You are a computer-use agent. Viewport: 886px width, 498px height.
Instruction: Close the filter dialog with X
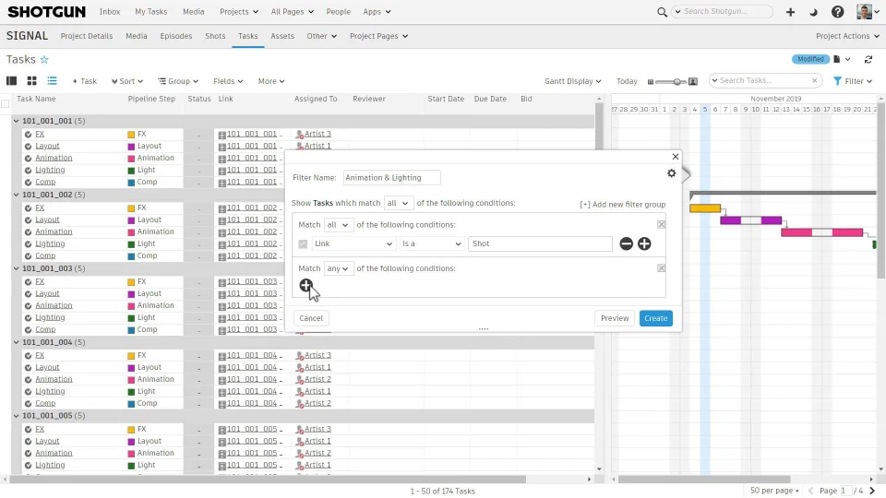pos(676,157)
